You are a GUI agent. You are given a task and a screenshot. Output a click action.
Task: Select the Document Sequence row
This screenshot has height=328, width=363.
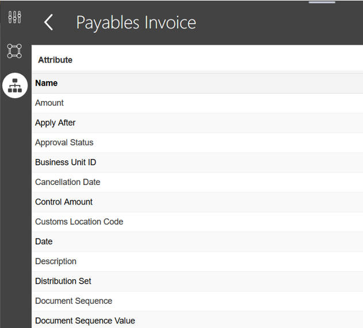(x=197, y=301)
